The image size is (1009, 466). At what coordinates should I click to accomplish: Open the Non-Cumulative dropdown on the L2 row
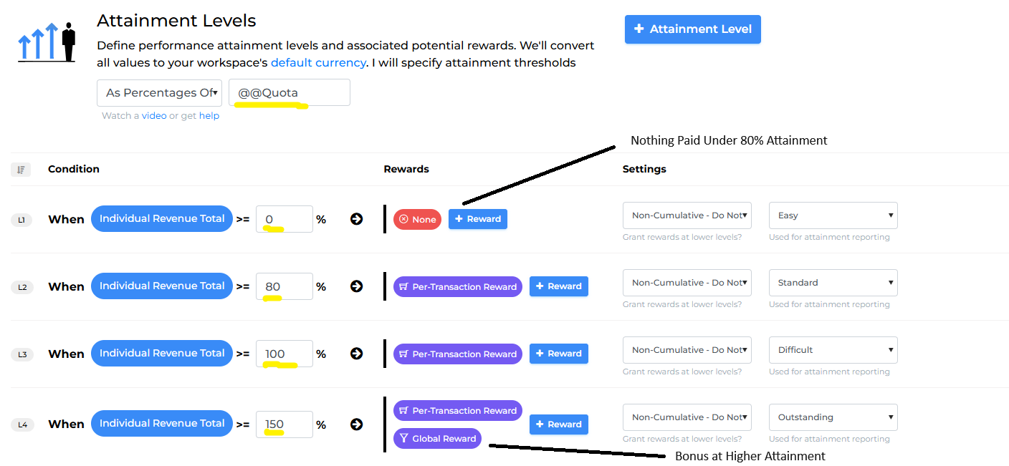(687, 282)
